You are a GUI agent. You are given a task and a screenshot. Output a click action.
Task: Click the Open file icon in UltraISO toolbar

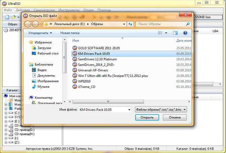[14, 17]
